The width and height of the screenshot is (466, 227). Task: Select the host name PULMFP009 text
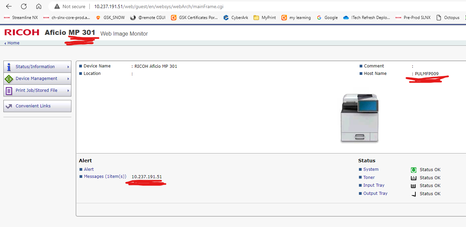pos(427,74)
